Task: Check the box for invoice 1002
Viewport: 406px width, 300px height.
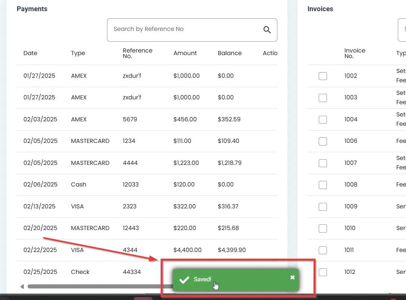Action: 323,76
